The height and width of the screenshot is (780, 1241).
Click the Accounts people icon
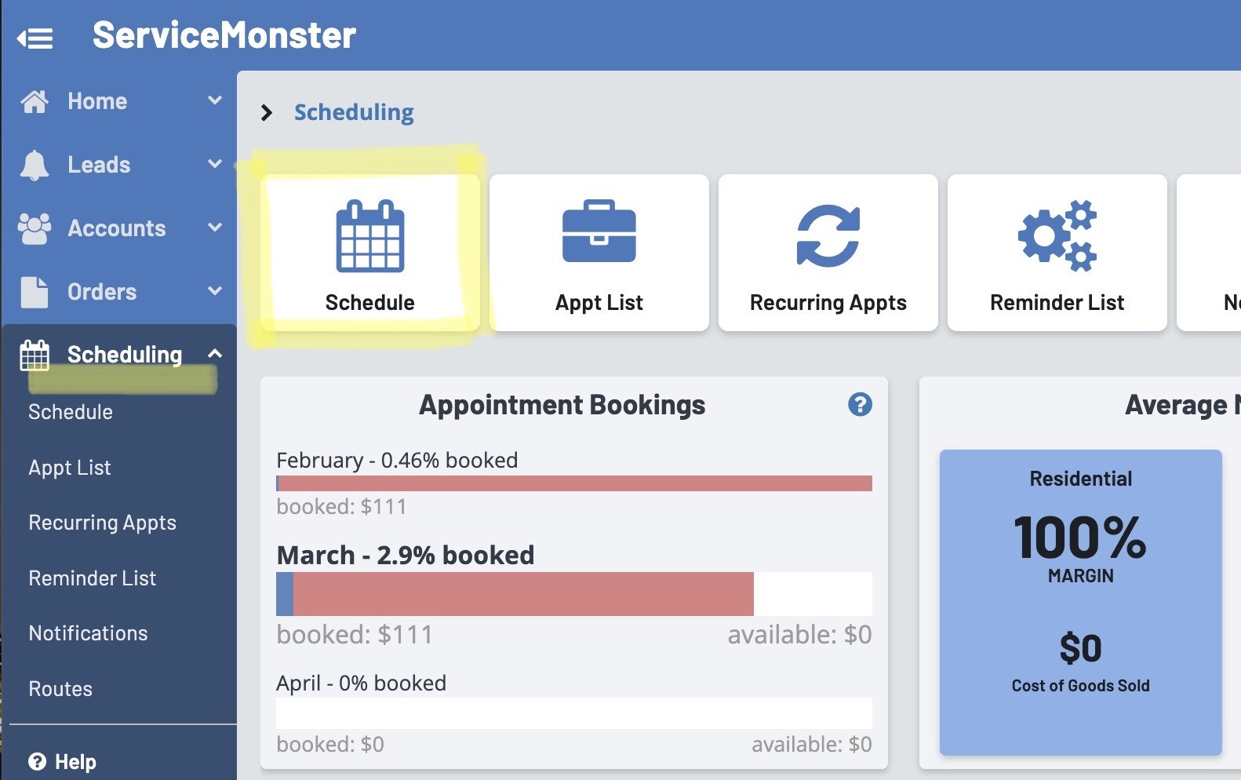coord(35,228)
